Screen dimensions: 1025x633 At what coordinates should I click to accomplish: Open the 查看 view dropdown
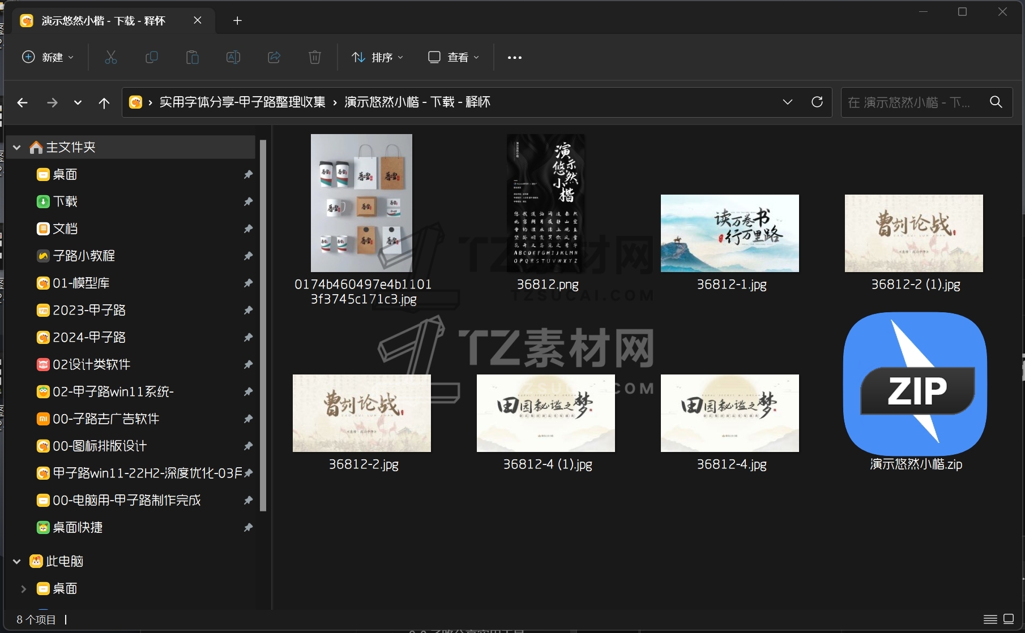point(454,57)
